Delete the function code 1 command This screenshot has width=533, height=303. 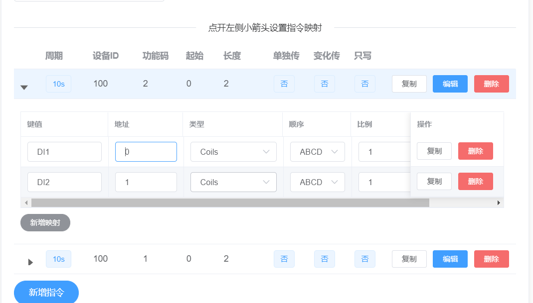tap(492, 259)
